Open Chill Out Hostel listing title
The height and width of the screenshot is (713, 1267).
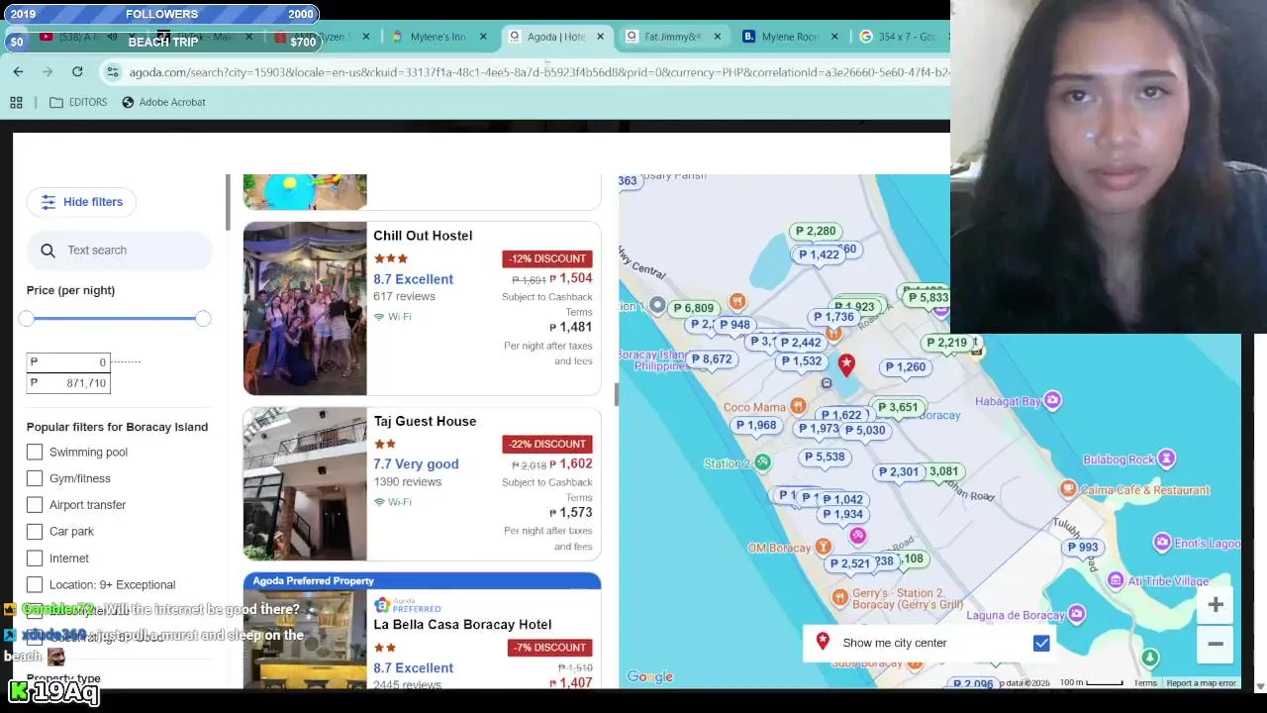[423, 236]
